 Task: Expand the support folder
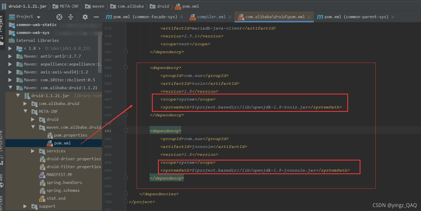pos(25,206)
